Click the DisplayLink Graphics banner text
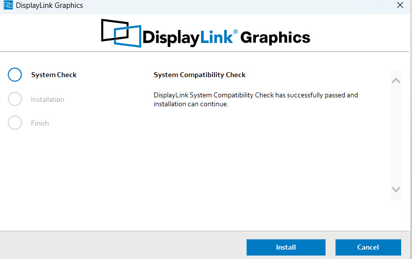 click(x=226, y=37)
